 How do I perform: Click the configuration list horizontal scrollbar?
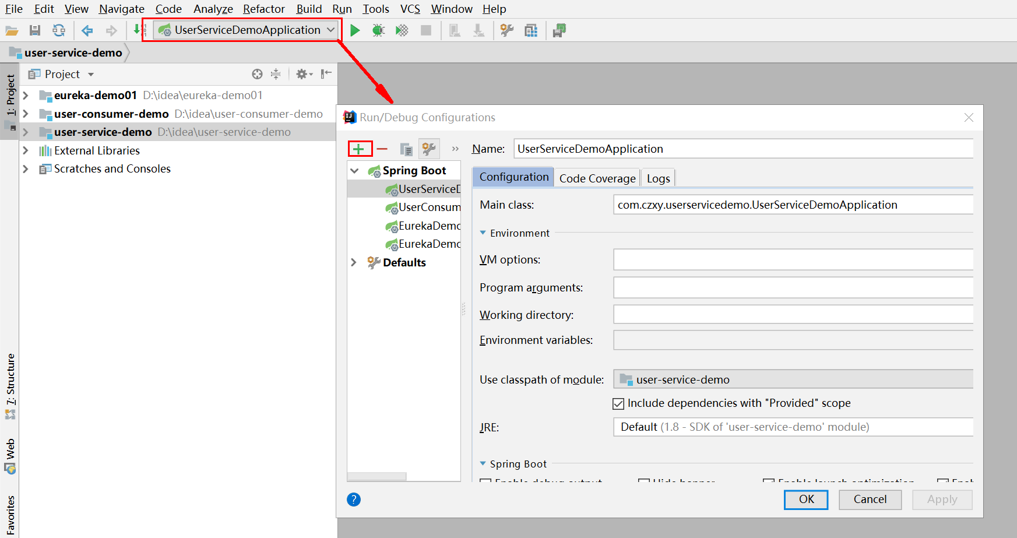[377, 476]
